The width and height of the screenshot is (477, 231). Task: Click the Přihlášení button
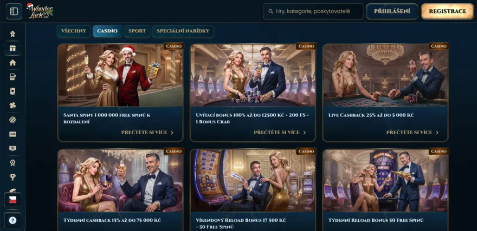click(392, 11)
